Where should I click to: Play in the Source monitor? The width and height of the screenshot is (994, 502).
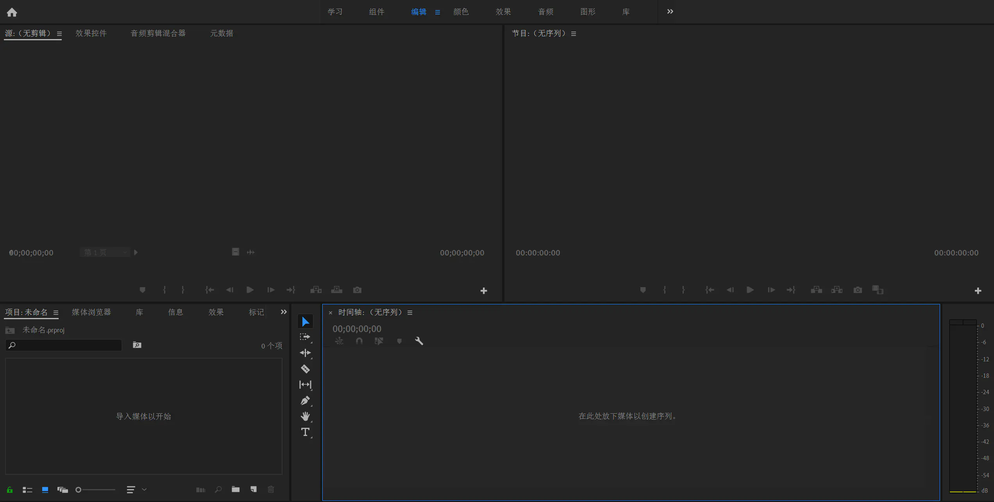[x=250, y=290]
